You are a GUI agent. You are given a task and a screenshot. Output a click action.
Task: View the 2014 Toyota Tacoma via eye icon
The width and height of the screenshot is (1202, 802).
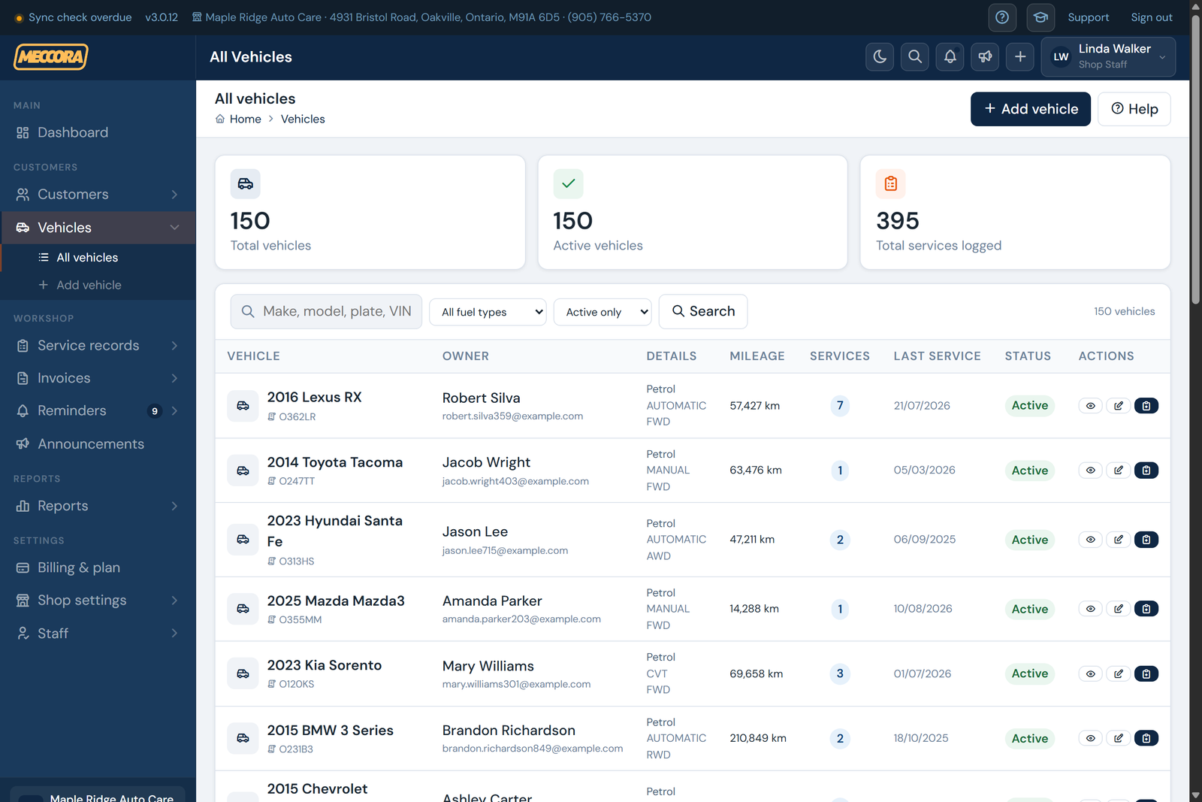point(1090,471)
